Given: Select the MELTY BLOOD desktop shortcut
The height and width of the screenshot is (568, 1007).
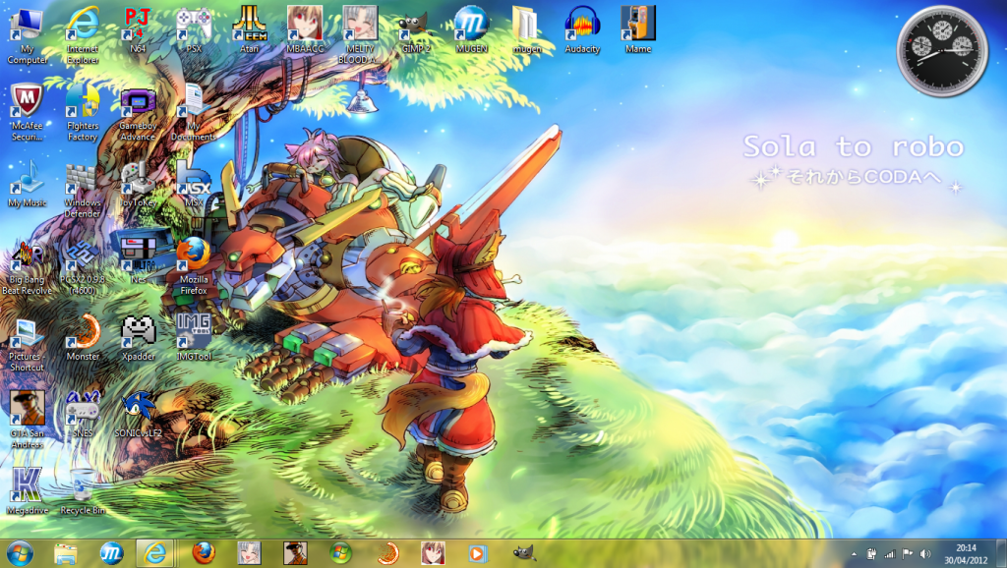Looking at the screenshot, I should (360, 34).
